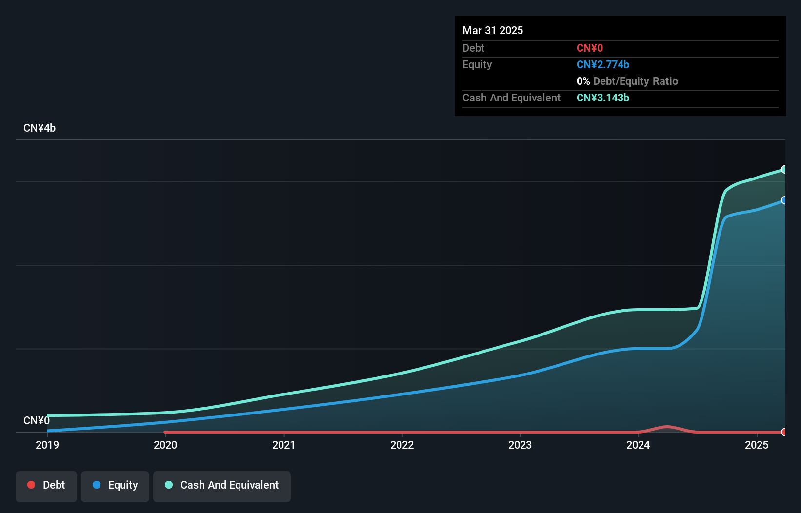Select the Cash endpoint marker at 2025

(x=784, y=169)
